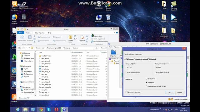The width and height of the screenshot is (200, 112).
Task: Open Explorer help question mark icon
Action: [x=117, y=33]
